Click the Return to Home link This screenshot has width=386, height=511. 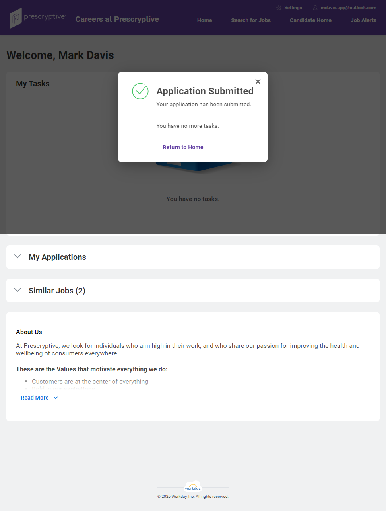point(183,147)
